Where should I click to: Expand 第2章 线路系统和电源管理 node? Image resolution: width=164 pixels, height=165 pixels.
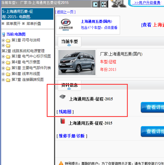click(x=3, y=46)
